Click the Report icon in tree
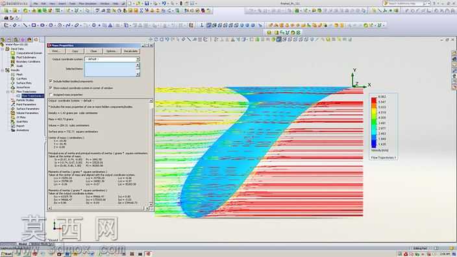 [13, 126]
